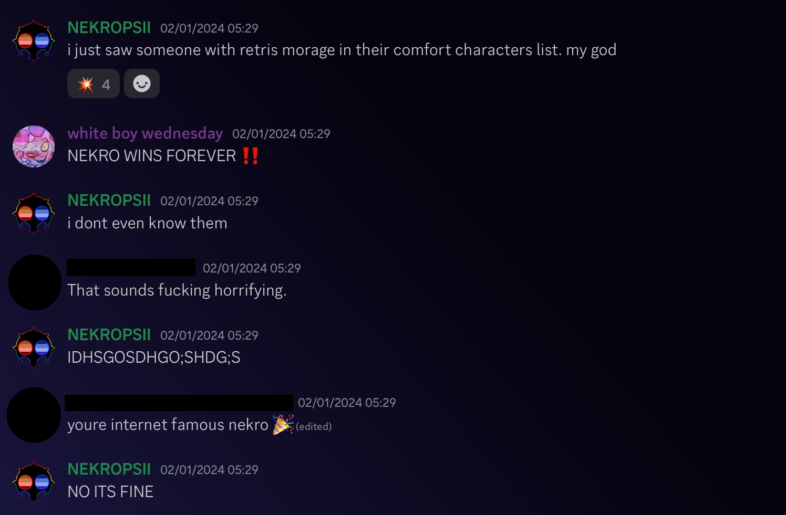Image resolution: width=786 pixels, height=515 pixels.
Task: Toggle the explosion reaction with 4 votes
Action: [x=94, y=83]
